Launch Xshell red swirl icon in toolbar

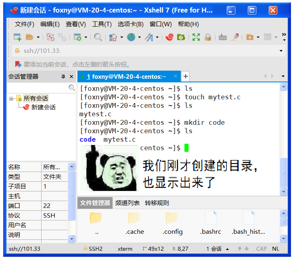(x=170, y=37)
